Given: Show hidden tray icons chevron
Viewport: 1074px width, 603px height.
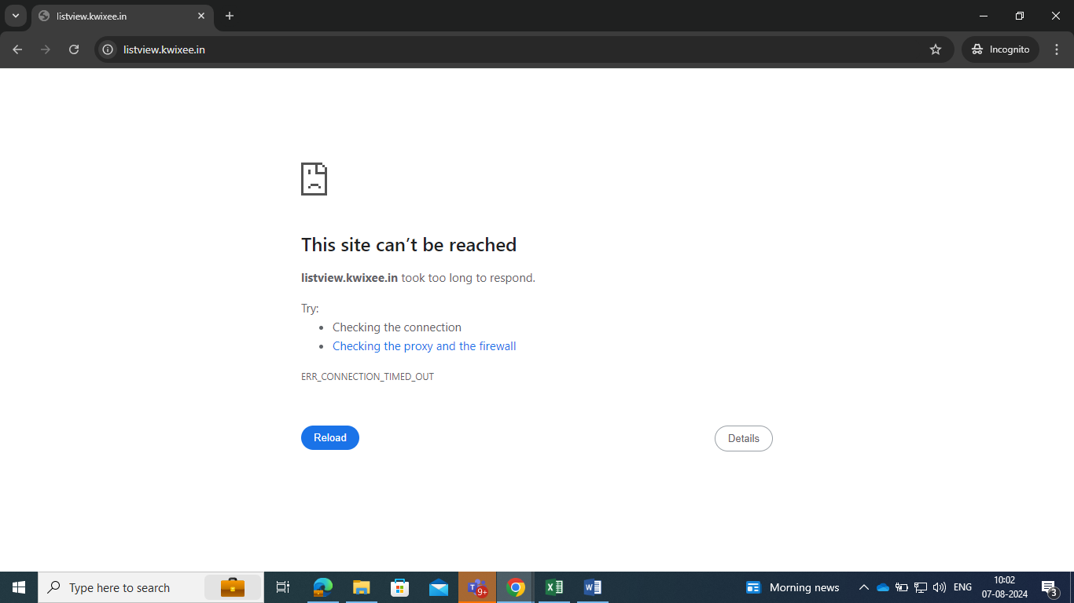Looking at the screenshot, I should pyautogui.click(x=864, y=587).
